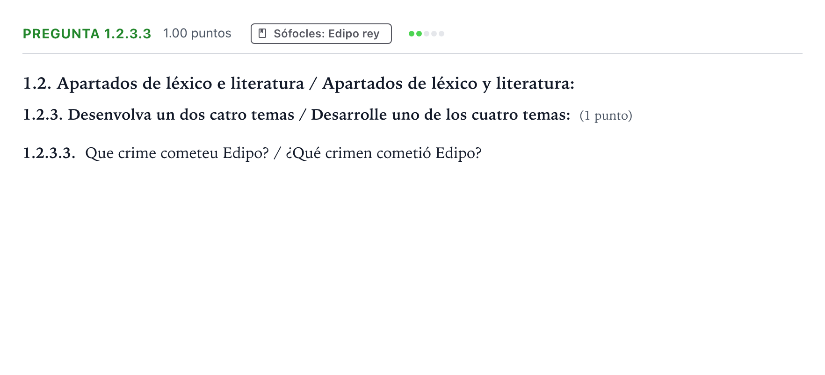This screenshot has height=375, width=825.
Task: Select the PREGUNTA 1.2.3.3 heading
Action: [x=87, y=34]
